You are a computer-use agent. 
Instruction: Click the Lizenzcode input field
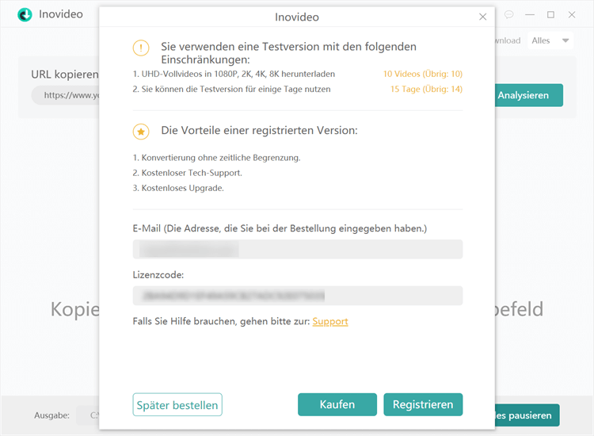[297, 296]
